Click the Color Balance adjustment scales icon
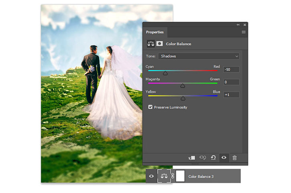 point(151,44)
